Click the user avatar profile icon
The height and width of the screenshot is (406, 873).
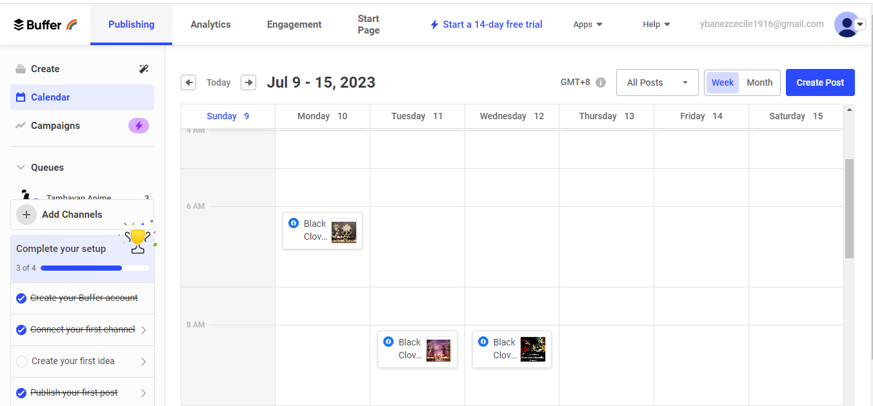tap(846, 24)
